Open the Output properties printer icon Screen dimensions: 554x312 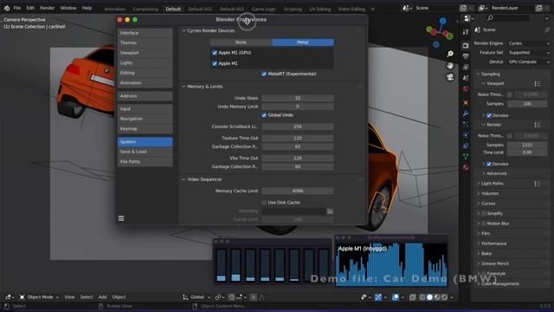pyautogui.click(x=466, y=56)
